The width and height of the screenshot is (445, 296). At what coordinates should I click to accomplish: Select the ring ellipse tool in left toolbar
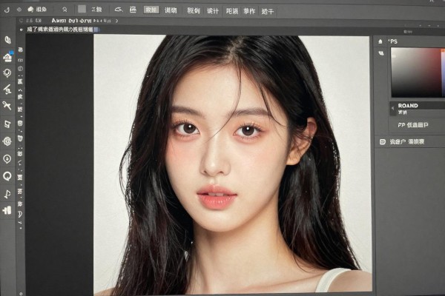coord(7,176)
